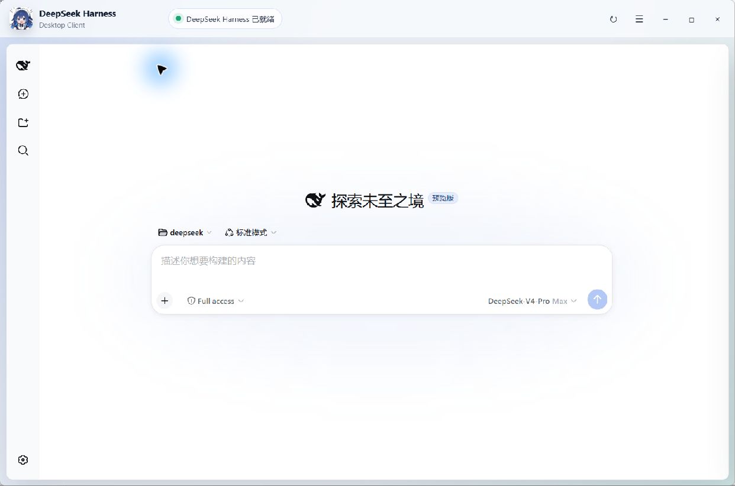Click the DeepSeek Harness title text
Image resolution: width=735 pixels, height=486 pixels.
pyautogui.click(x=78, y=14)
